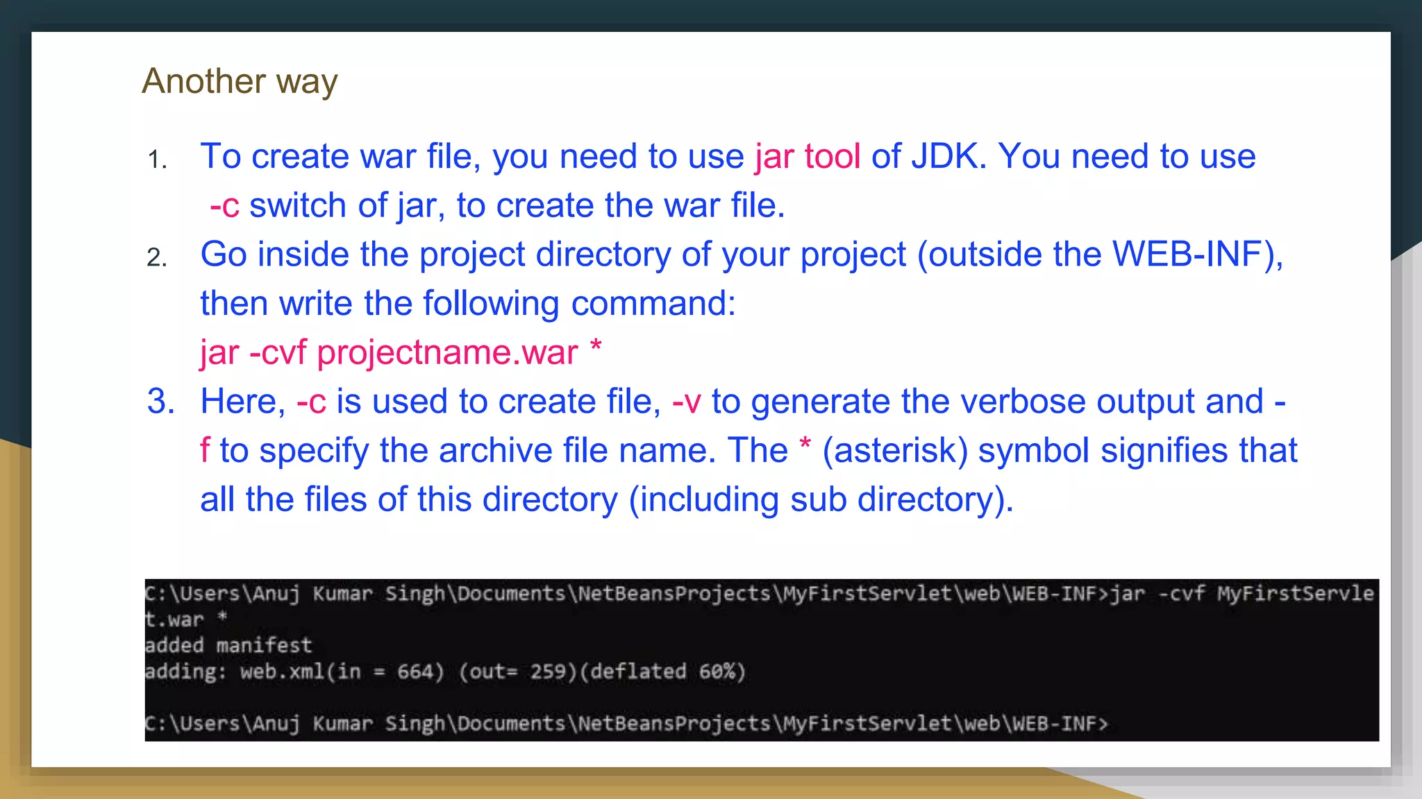Screen dimensions: 1422x799
Task: Click the pink 'jar tool' text
Action: point(808,156)
